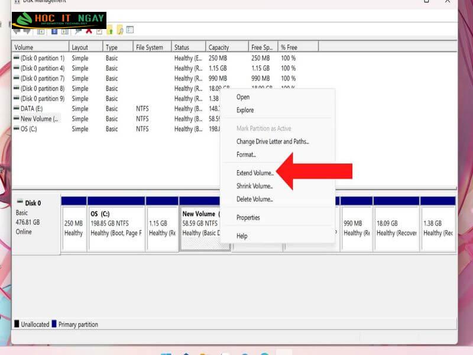Sort by the File System column header
Viewport: 473px width, 355px height.
pos(152,47)
